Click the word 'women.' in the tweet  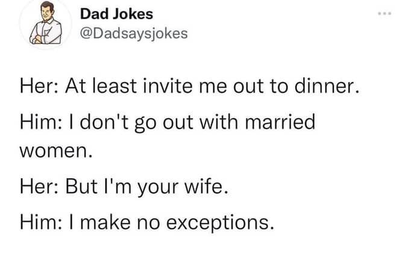(56, 151)
